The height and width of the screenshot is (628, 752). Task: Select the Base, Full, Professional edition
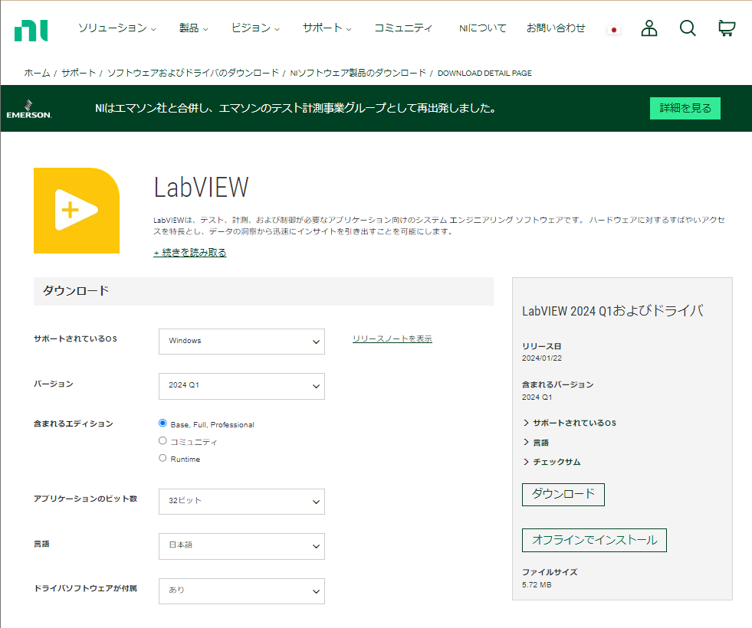(x=162, y=423)
